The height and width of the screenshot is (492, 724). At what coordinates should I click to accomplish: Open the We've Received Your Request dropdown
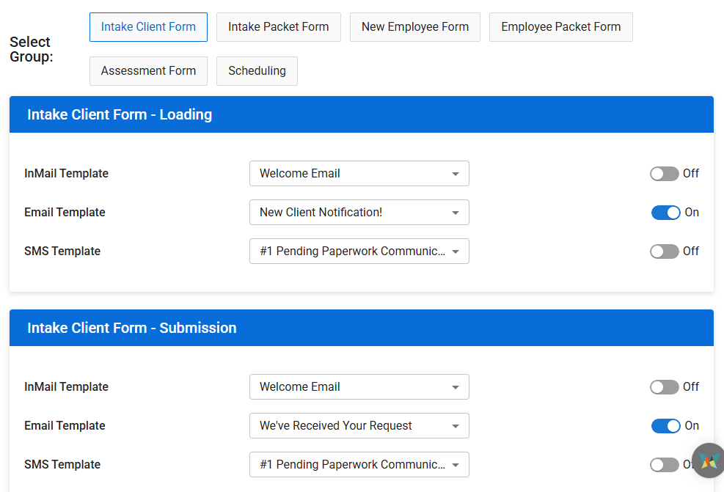point(359,425)
